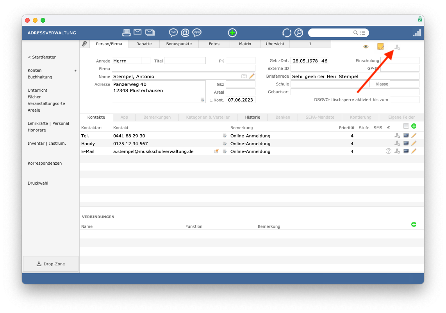The height and width of the screenshot is (313, 446).
Task: Open the Eigene Felder sub-tab
Action: (x=401, y=117)
